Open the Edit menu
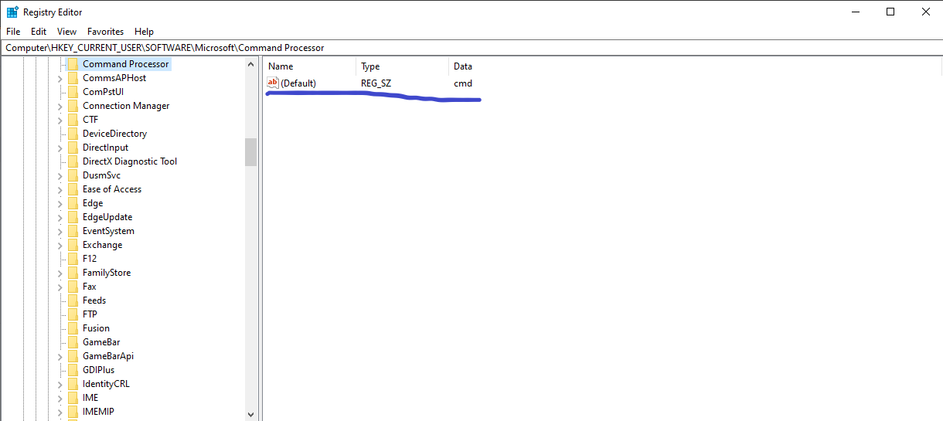Screen dimensions: 943x421 39,32
